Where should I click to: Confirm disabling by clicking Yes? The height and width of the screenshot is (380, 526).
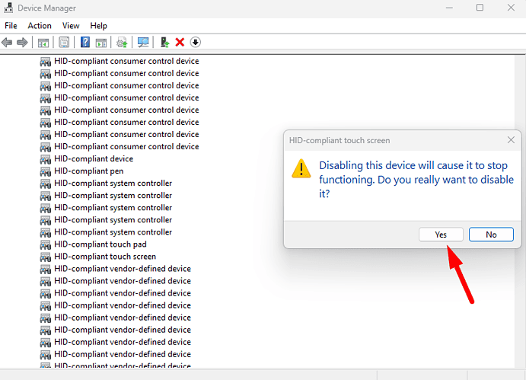[x=441, y=235]
